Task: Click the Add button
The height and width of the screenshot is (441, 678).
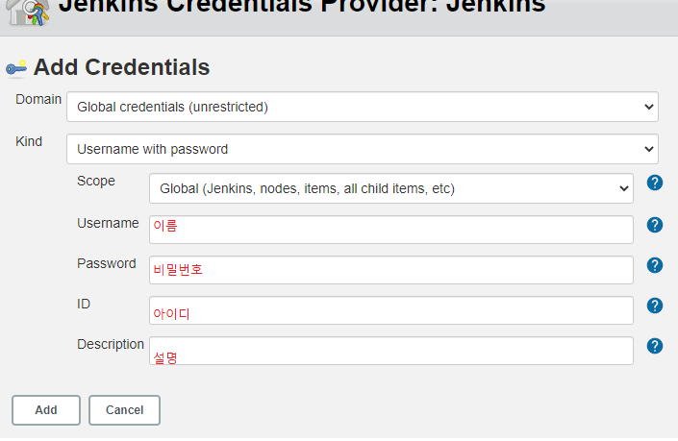Action: [x=46, y=410]
